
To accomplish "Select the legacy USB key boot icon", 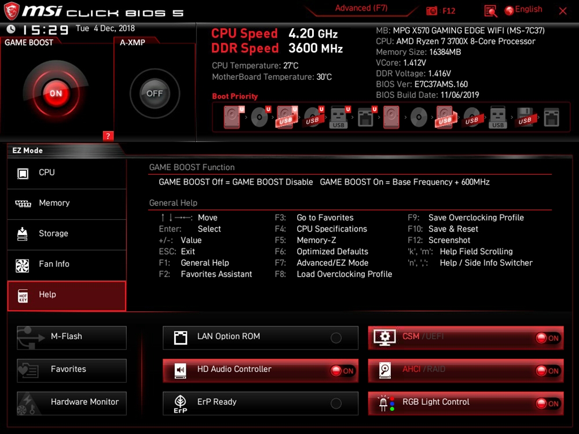I will [498, 117].
